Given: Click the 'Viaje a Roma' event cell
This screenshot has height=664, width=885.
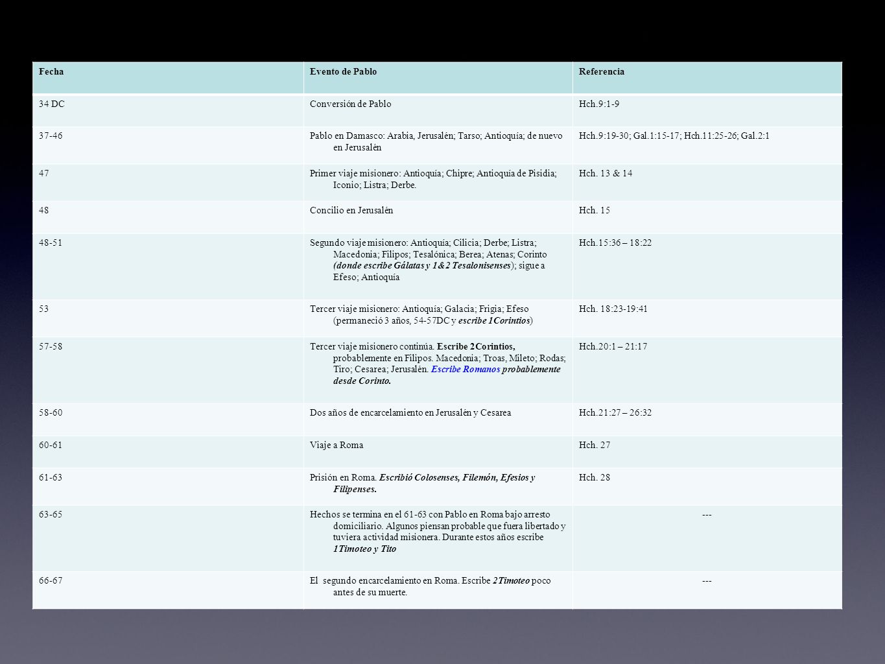Looking at the screenshot, I should point(438,452).
